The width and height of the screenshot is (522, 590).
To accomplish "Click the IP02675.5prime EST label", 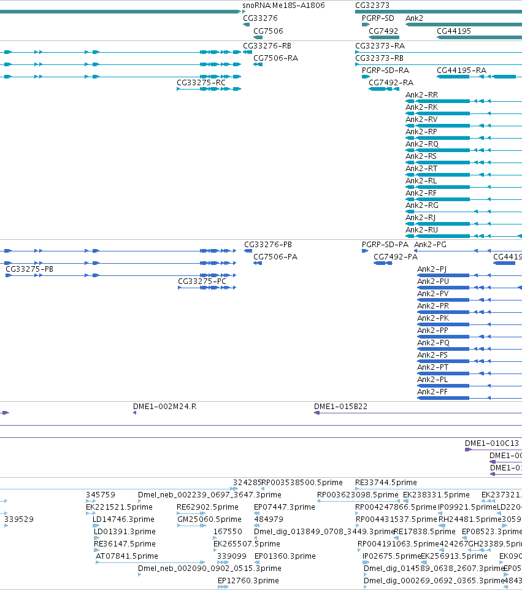I will pyautogui.click(x=391, y=556).
